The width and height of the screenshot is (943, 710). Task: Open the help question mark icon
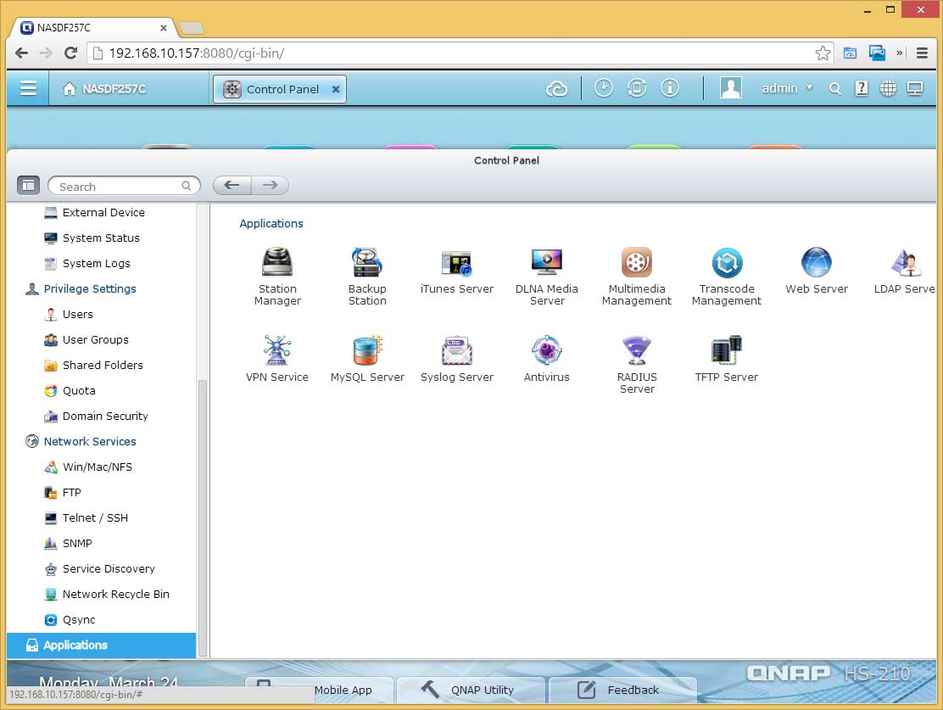click(862, 89)
